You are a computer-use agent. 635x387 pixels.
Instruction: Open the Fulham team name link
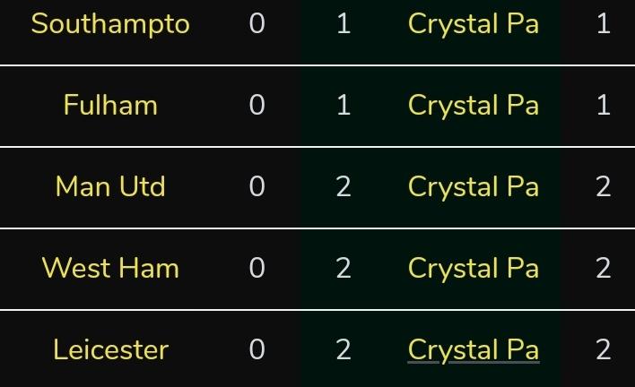(x=110, y=105)
